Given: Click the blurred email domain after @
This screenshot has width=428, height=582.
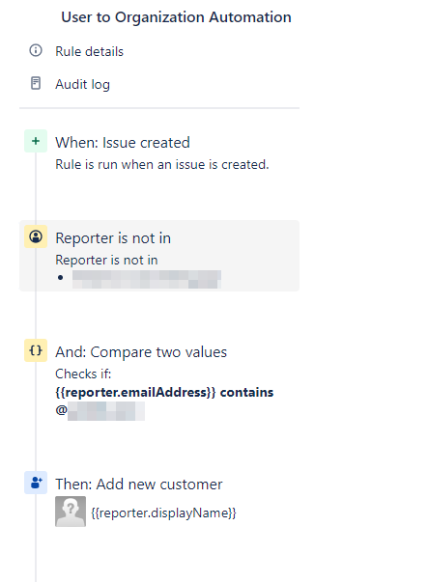Looking at the screenshot, I should pyautogui.click(x=106, y=411).
